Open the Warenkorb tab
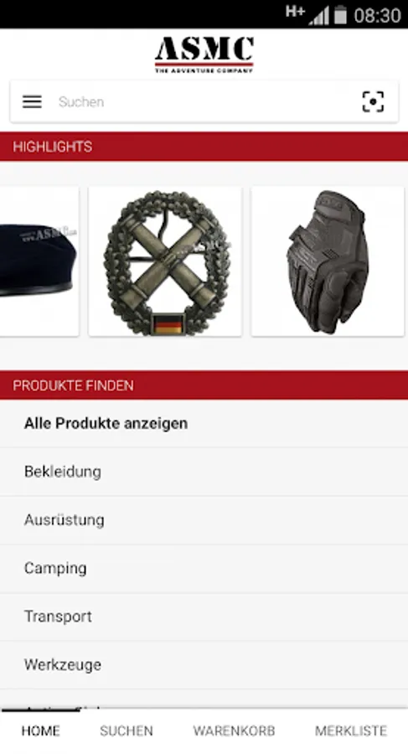The height and width of the screenshot is (754, 408). 235,731
